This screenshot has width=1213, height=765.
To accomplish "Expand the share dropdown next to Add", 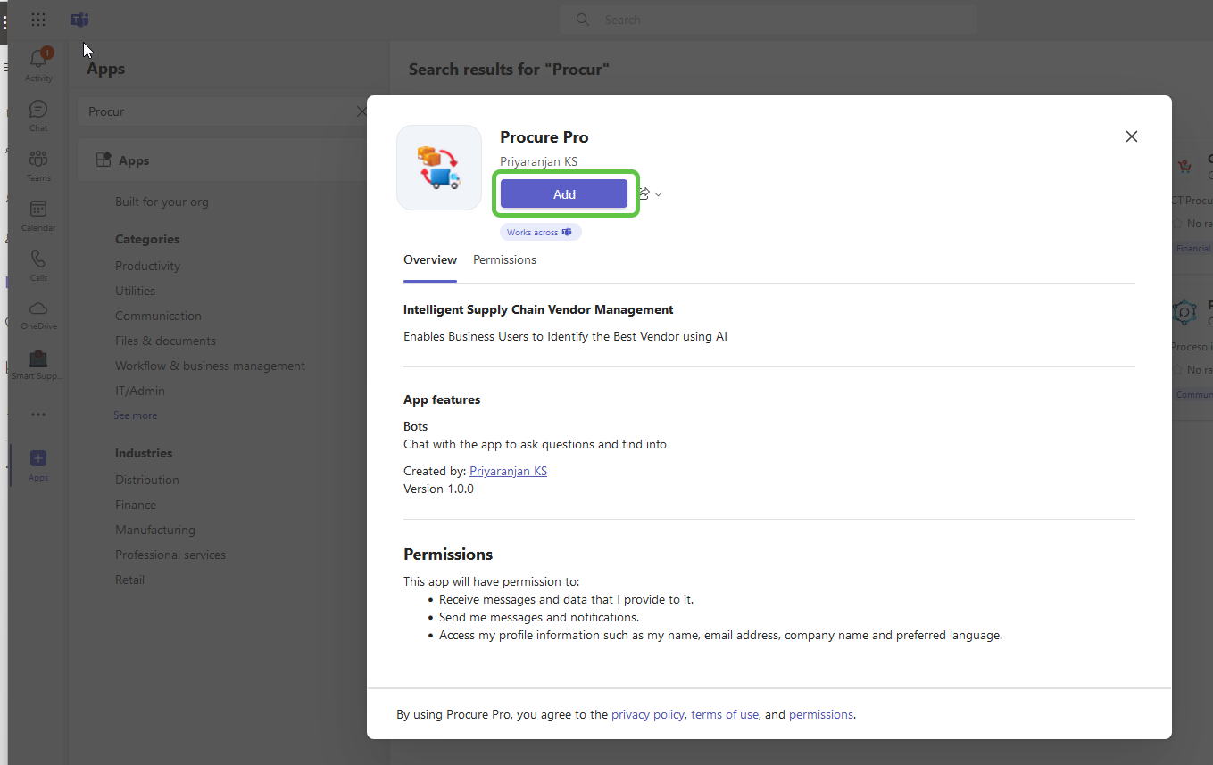I will (658, 194).
